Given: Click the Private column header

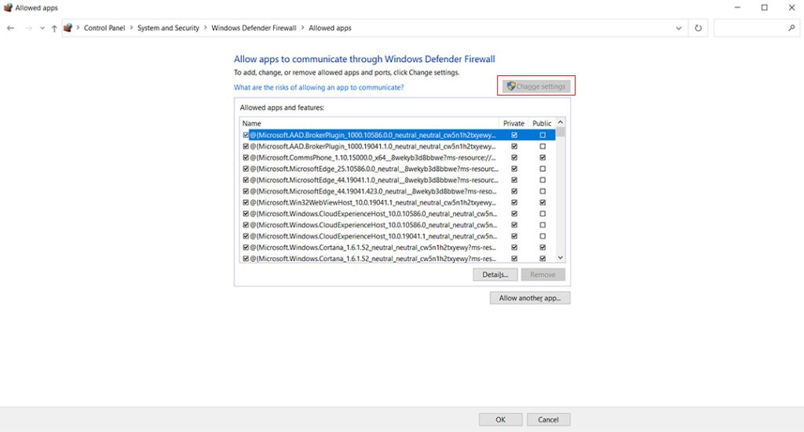Looking at the screenshot, I should tap(513, 123).
